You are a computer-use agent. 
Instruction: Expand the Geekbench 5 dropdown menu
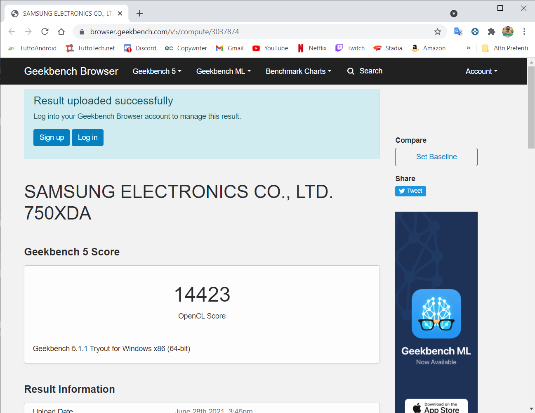coord(157,71)
